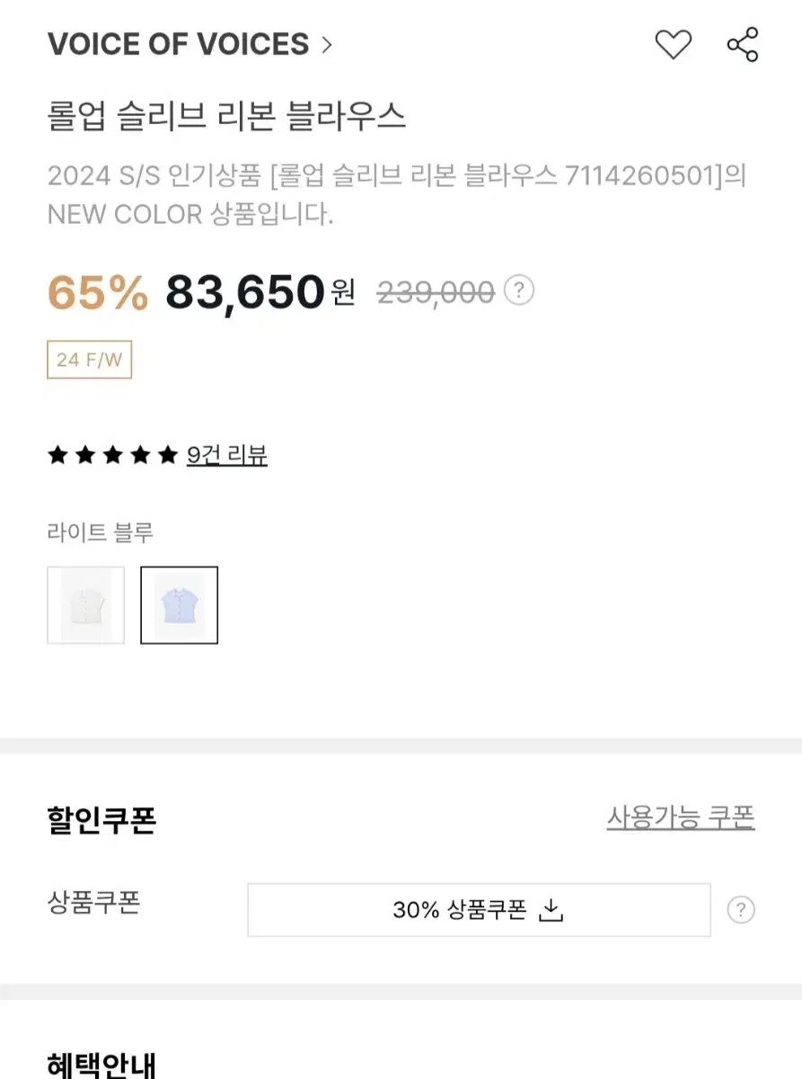Image resolution: width=802 pixels, height=1079 pixels.
Task: Click the 라이트 블루 color name label
Action: pos(101,532)
